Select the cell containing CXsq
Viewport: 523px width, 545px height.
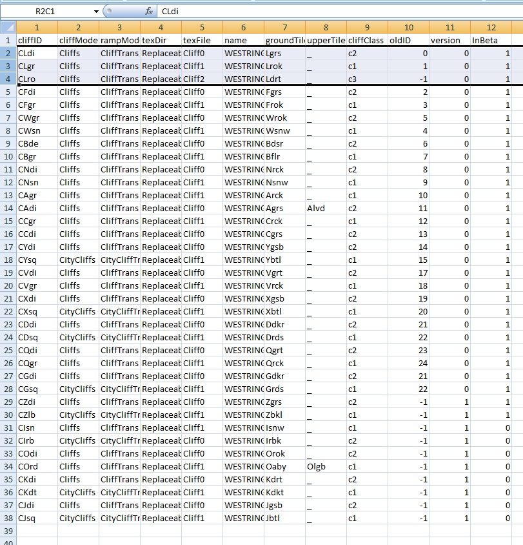point(37,311)
